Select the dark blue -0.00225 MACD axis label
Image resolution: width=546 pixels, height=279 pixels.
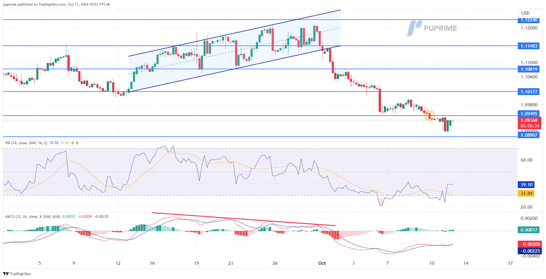(530, 251)
